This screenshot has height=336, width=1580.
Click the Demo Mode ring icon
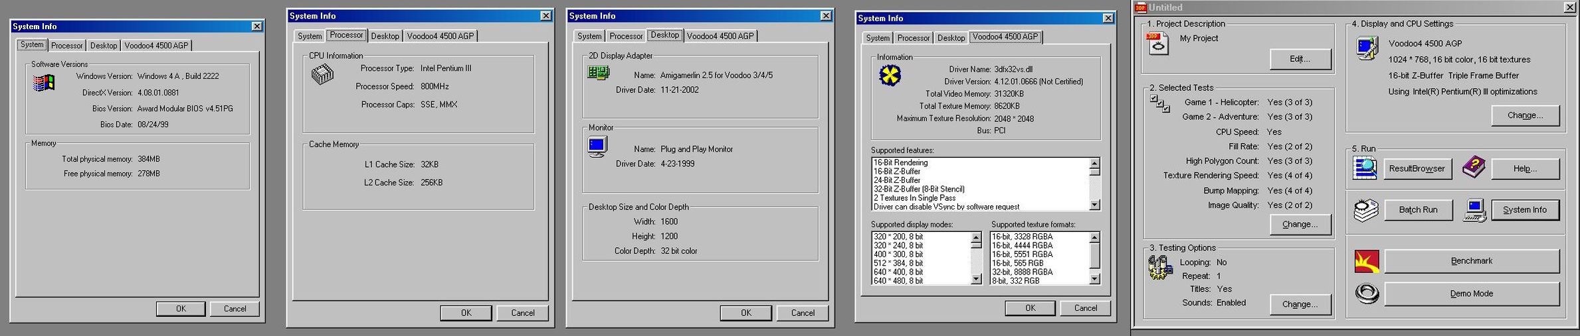coord(1367,294)
